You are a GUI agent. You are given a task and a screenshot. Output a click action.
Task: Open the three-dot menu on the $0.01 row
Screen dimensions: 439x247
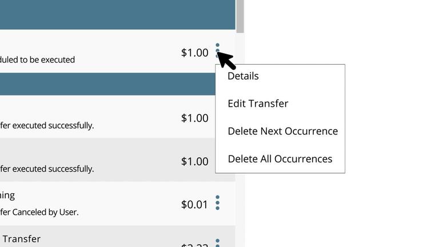[218, 203]
